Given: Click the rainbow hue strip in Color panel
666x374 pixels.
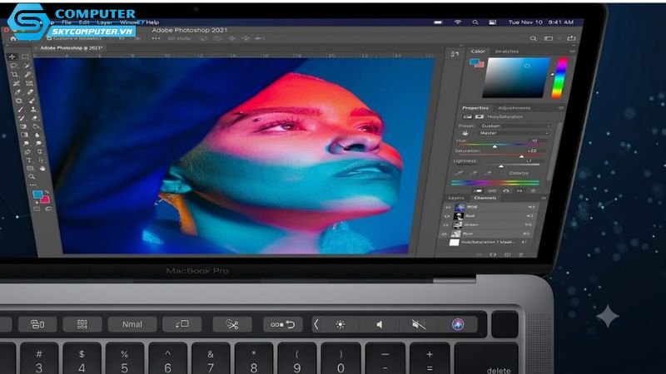Looking at the screenshot, I should coord(559,78).
